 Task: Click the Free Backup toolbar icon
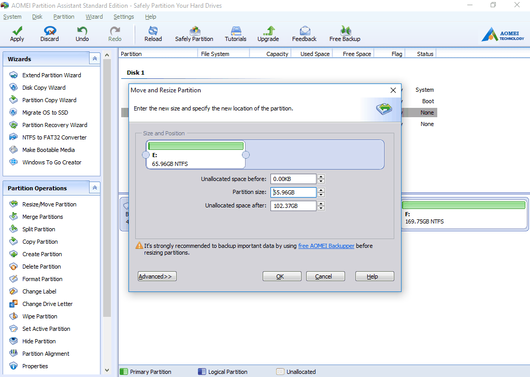click(345, 34)
